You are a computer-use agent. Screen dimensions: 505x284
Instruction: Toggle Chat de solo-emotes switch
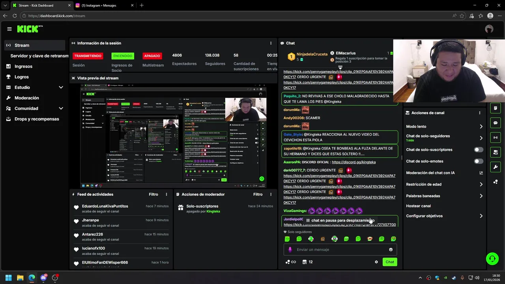coord(479,161)
